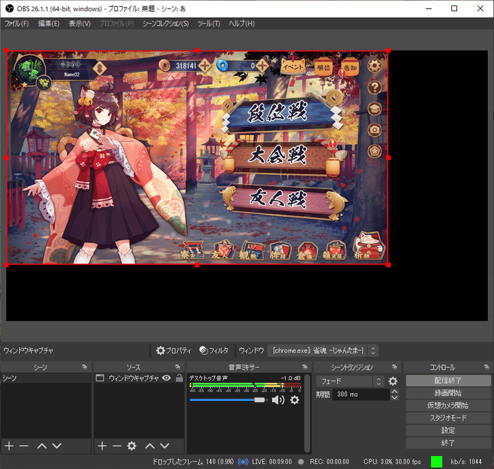Viewport: 494px width, 469px height.
Task: Open the ファイル(F) menu
Action: [17, 23]
